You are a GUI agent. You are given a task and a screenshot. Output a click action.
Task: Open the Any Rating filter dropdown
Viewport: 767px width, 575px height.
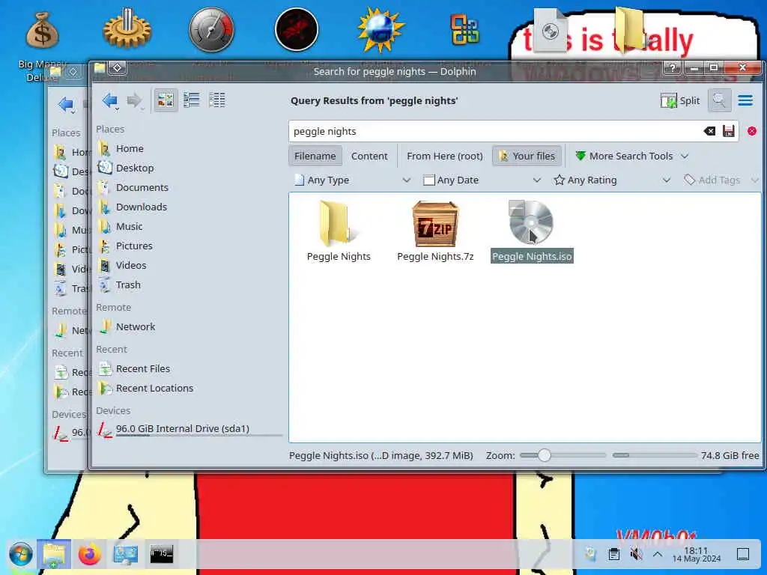click(x=612, y=180)
